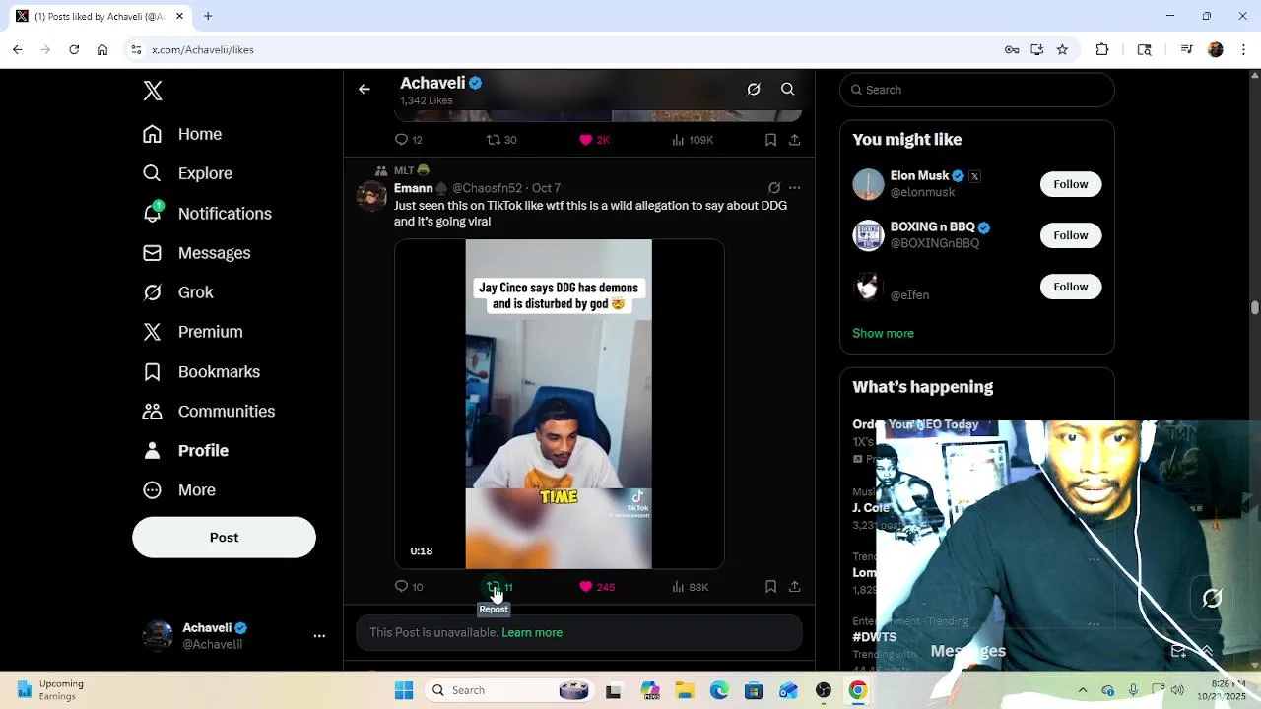
Task: Bookmark this page with the star icon
Action: [x=1062, y=49]
